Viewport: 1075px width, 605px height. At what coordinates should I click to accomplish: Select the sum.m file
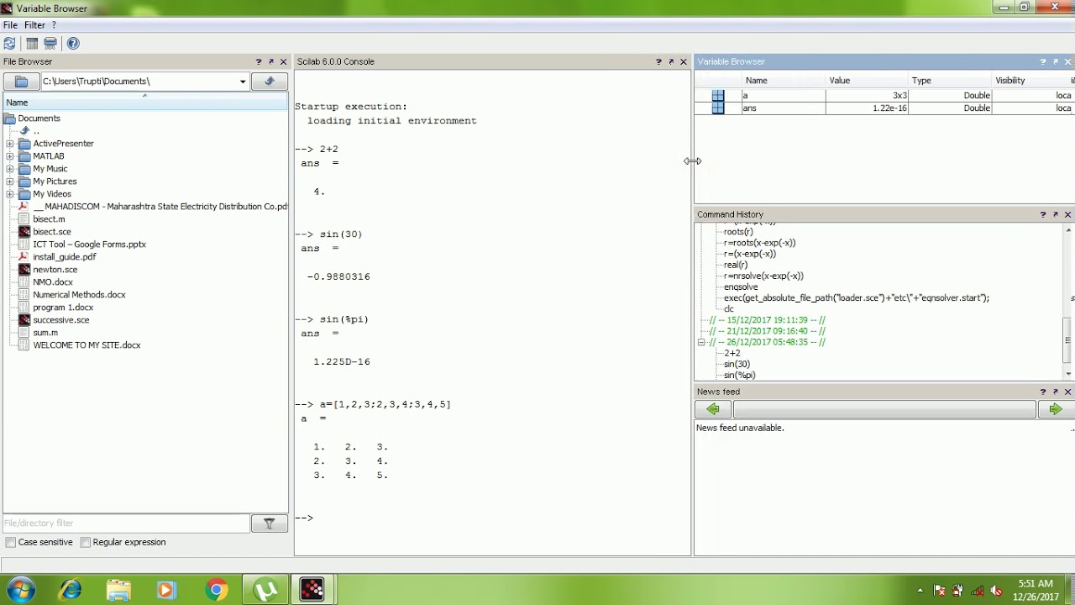pos(45,333)
